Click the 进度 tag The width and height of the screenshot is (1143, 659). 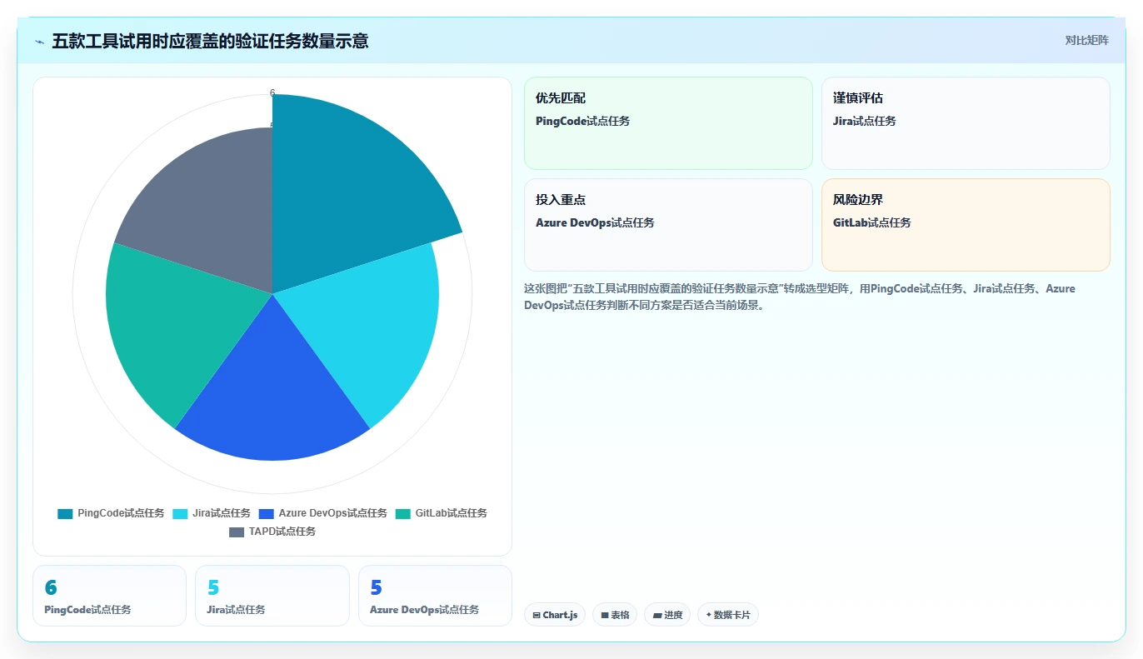(667, 615)
